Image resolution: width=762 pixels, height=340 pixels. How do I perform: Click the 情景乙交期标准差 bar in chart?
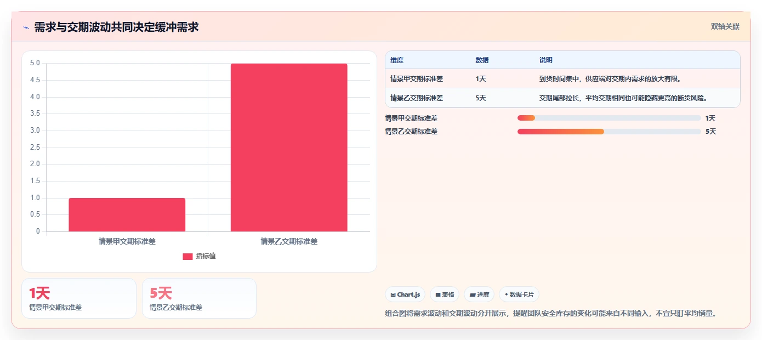tap(289, 148)
